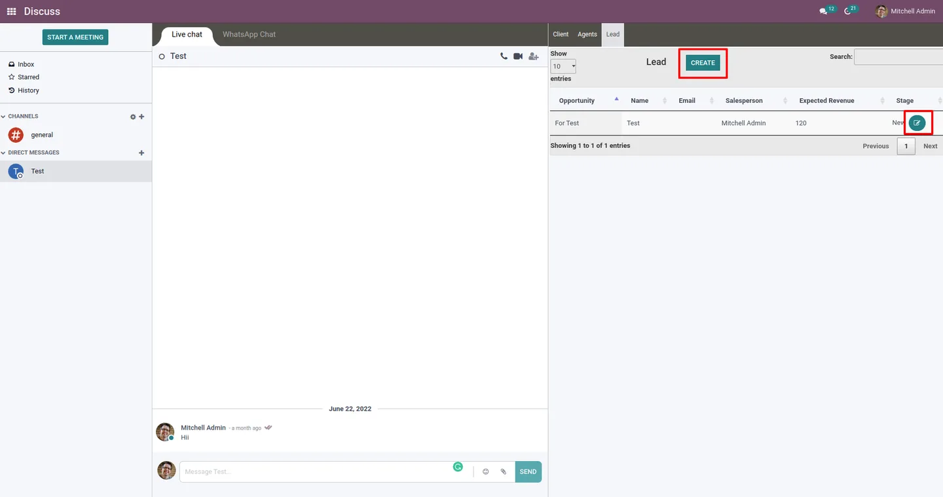The image size is (943, 497).
Task: Start a new direct message with the plus icon
Action: 141,153
